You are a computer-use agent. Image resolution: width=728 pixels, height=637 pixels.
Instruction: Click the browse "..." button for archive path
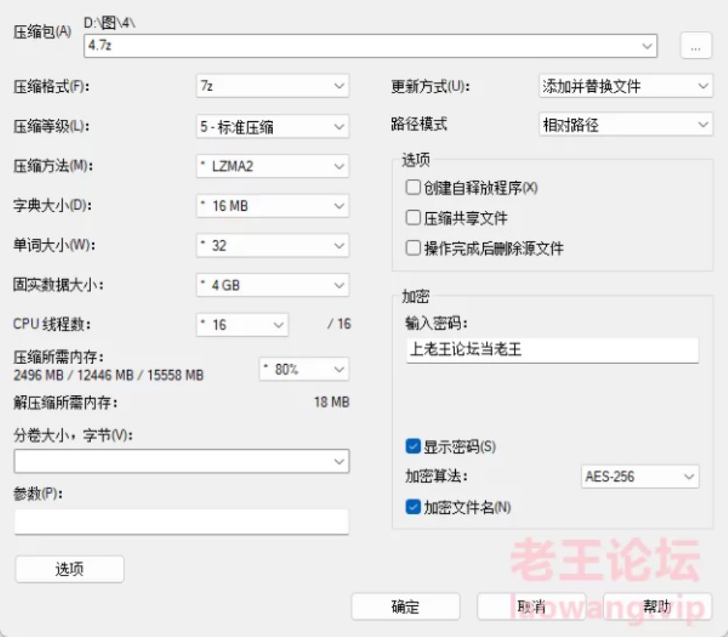[x=695, y=45]
